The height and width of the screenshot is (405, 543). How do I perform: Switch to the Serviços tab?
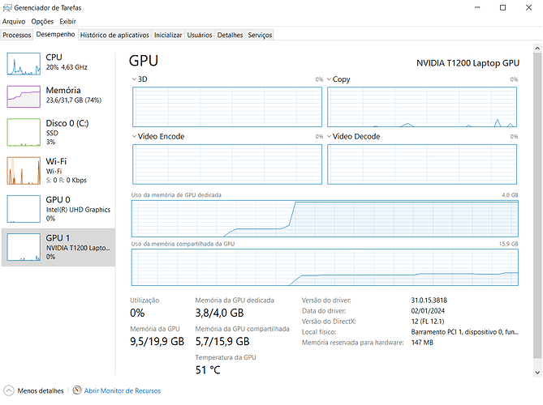click(x=260, y=35)
